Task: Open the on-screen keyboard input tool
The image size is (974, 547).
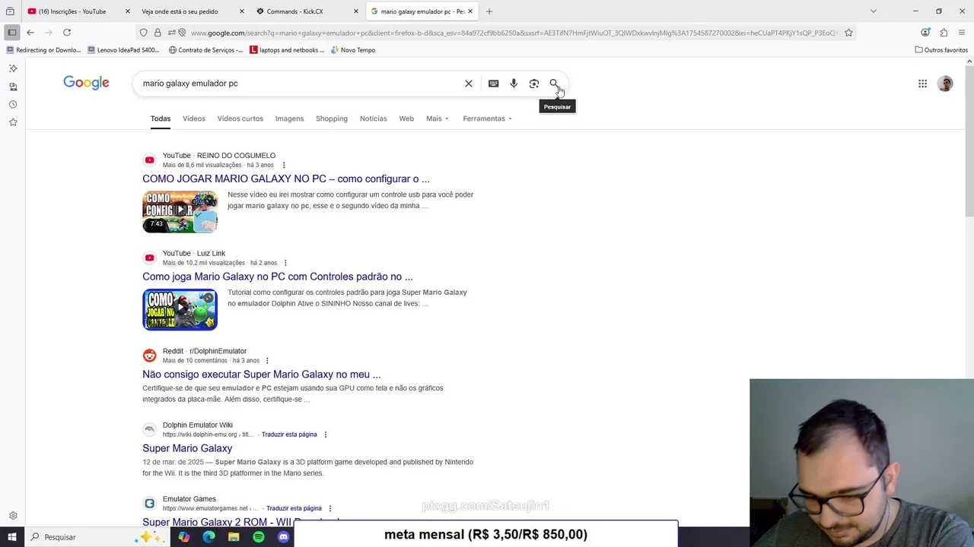Action: pos(493,84)
